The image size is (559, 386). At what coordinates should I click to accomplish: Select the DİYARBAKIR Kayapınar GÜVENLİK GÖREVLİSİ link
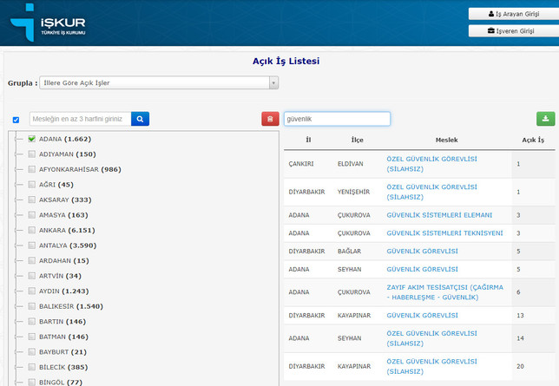(421, 315)
